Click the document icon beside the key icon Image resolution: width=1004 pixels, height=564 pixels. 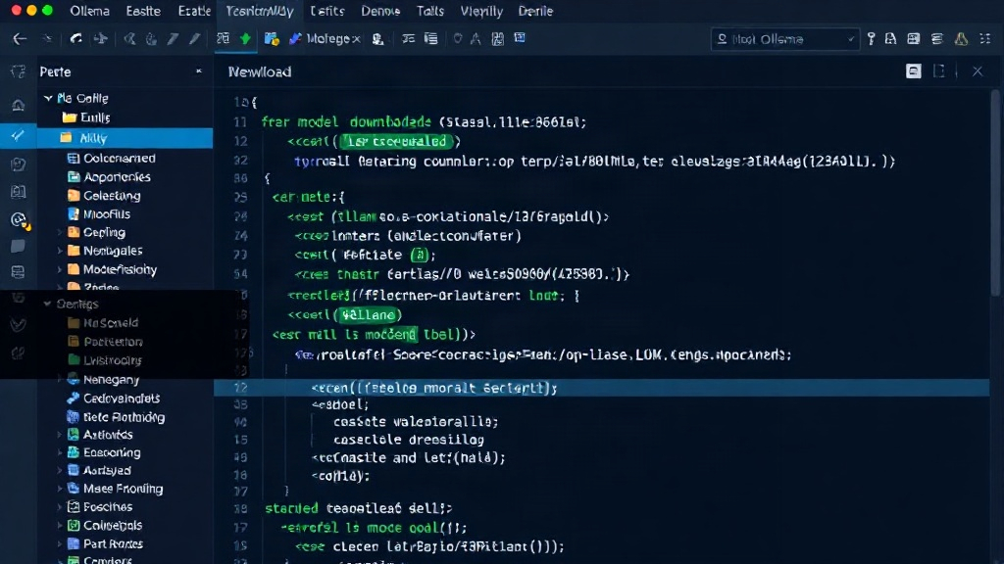[890, 39]
